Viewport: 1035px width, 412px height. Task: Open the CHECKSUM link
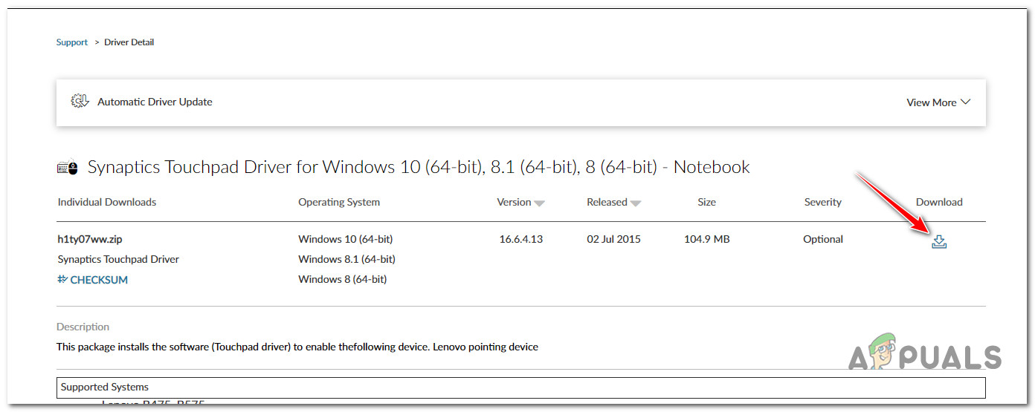pos(93,280)
